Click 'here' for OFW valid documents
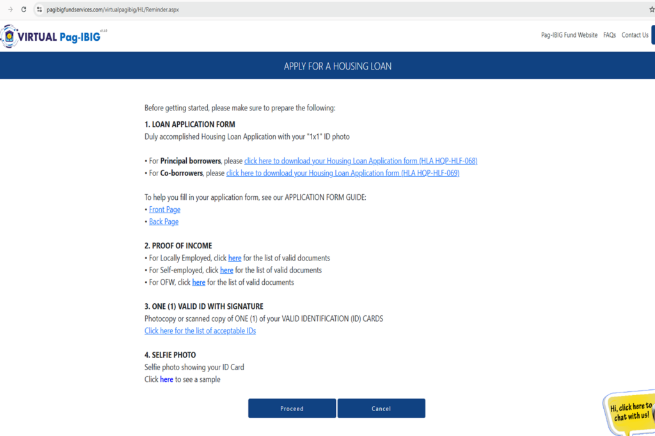The width and height of the screenshot is (655, 436). coord(198,282)
